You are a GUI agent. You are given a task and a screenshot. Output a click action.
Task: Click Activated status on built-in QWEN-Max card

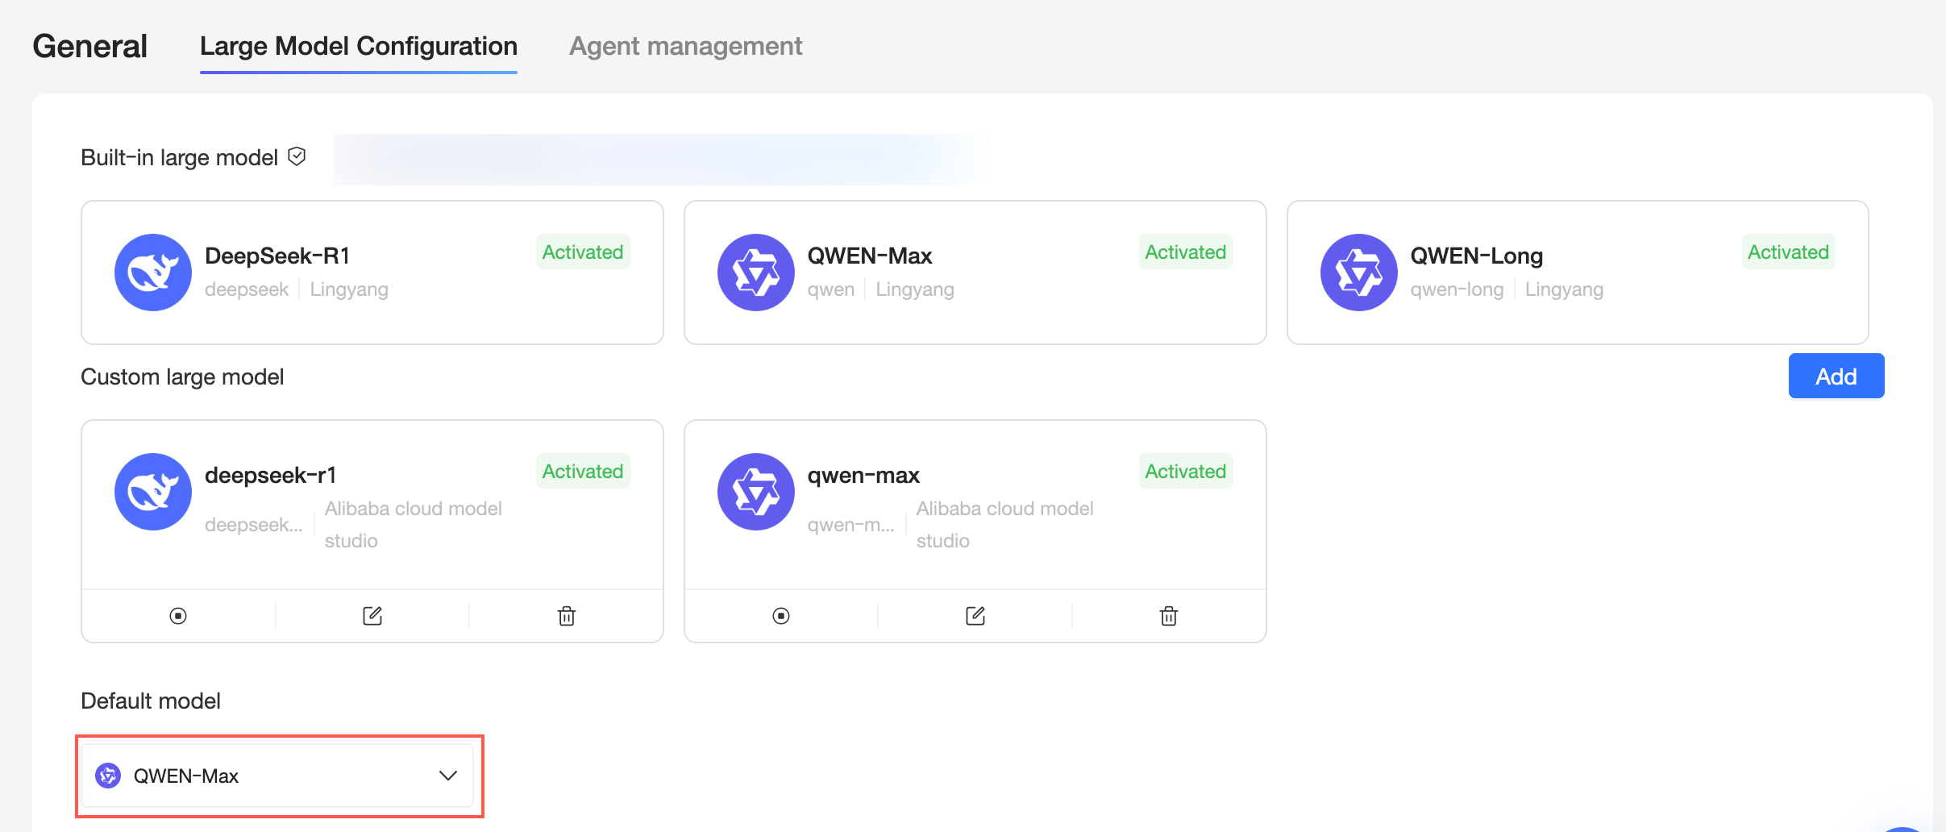[1186, 252]
